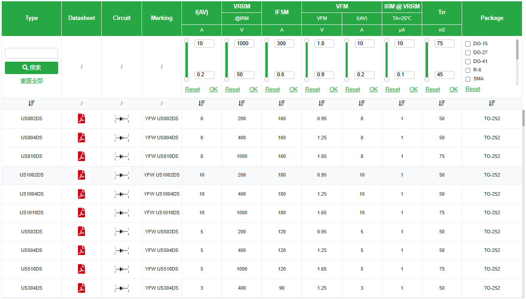The width and height of the screenshot is (526, 299).
Task: Enable the DO-41 package filter
Action: coord(468,62)
